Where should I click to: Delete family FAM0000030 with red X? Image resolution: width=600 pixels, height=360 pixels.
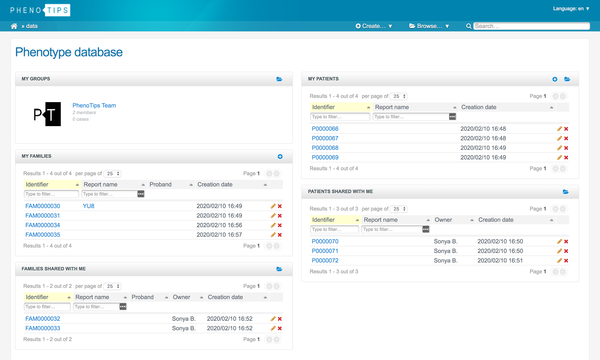click(x=280, y=206)
